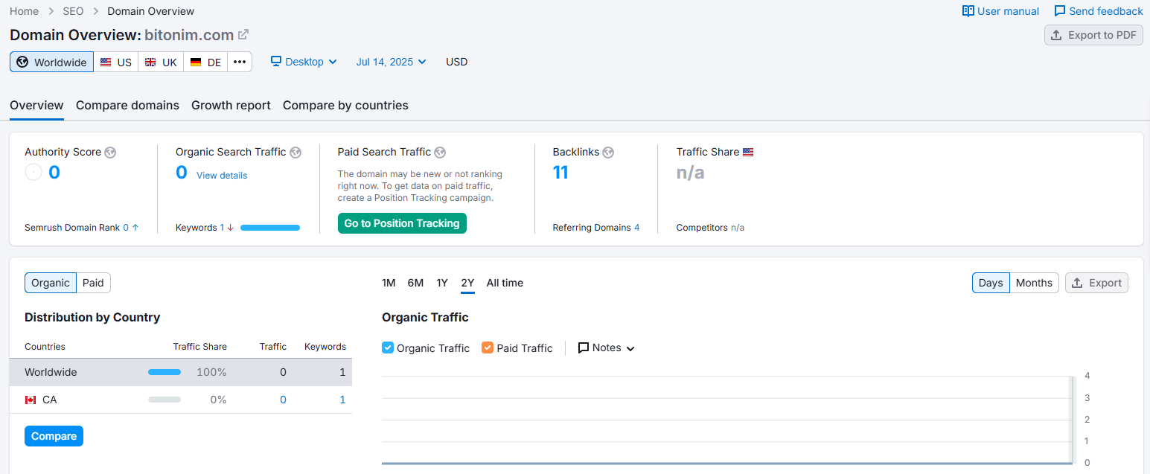This screenshot has height=474, width=1150.
Task: Click View details link
Action: click(222, 176)
